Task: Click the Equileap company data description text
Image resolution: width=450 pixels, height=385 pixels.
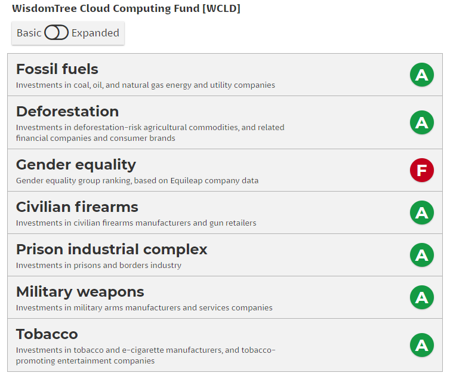Action: pyautogui.click(x=137, y=180)
